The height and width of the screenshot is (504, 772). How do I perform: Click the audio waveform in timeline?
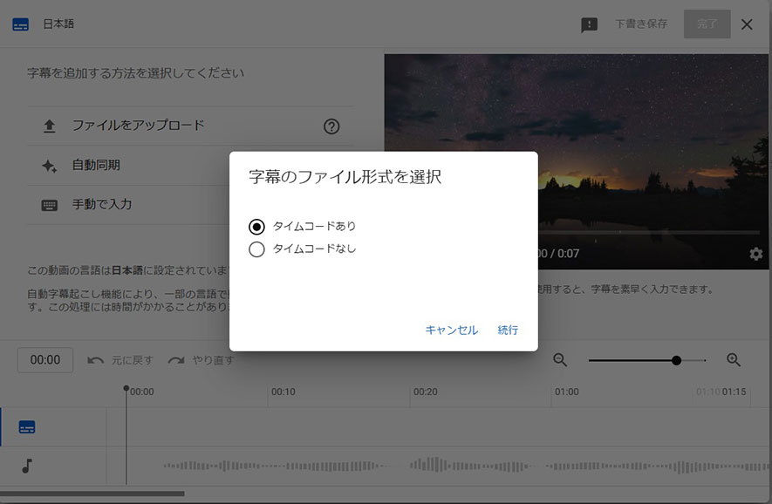(467, 466)
